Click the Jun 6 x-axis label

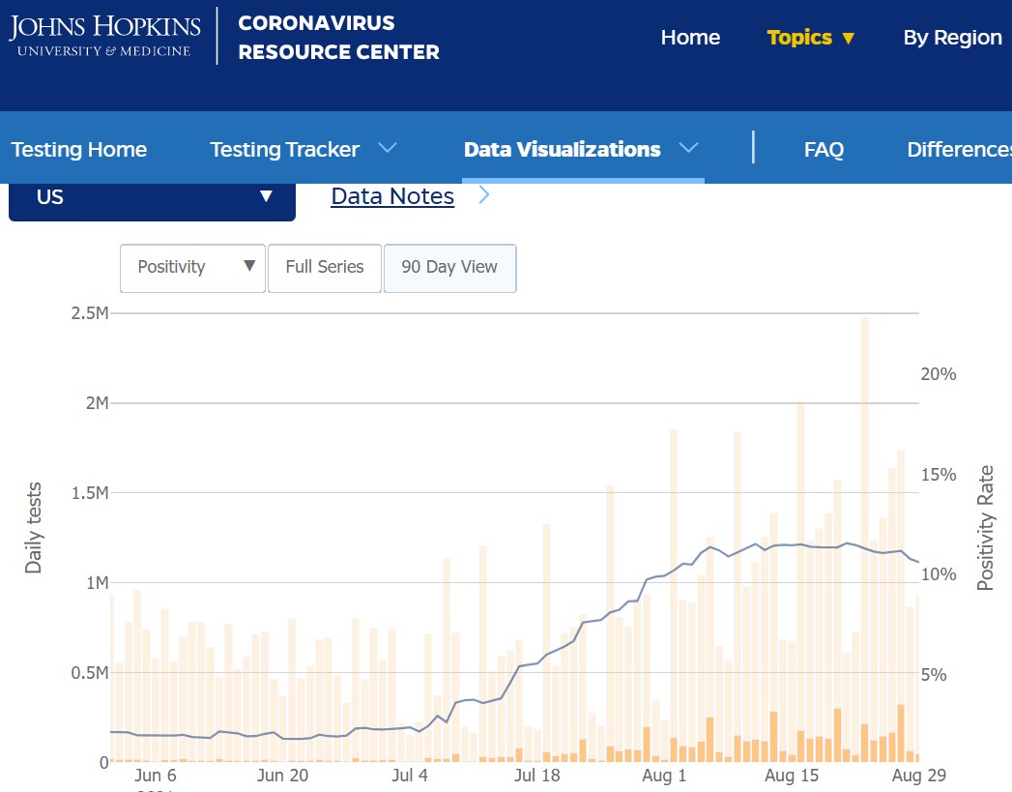(x=155, y=776)
